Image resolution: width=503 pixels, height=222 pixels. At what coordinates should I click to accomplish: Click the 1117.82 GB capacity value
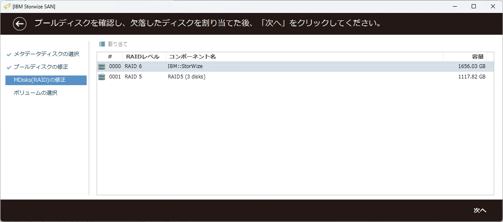(472, 77)
